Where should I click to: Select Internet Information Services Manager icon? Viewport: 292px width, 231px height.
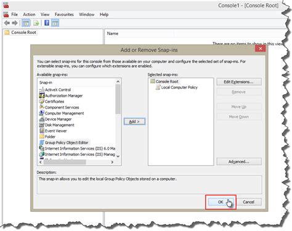tap(42, 154)
